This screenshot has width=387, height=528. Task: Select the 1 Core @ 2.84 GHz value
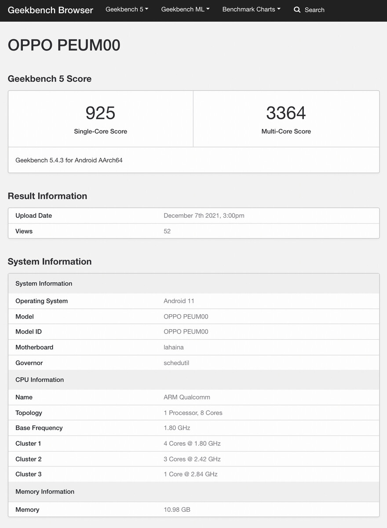pos(190,474)
